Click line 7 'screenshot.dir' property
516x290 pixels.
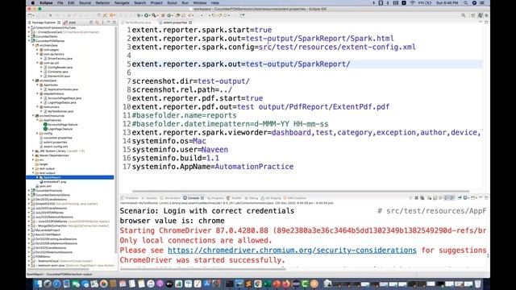click(x=191, y=81)
